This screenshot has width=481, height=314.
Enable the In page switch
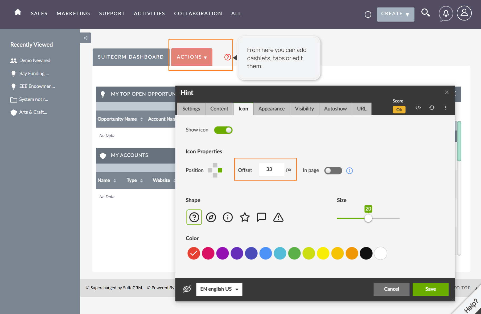(333, 170)
